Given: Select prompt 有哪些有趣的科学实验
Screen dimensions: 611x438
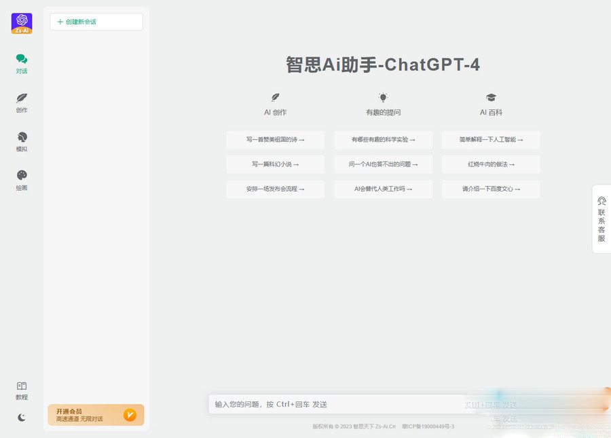Looking at the screenshot, I should click(x=383, y=139).
